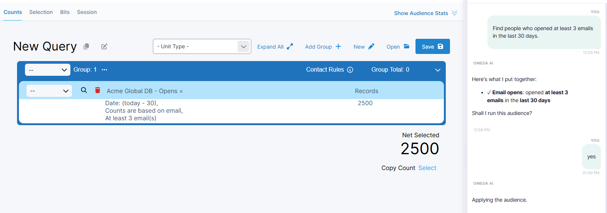Viewport: 607px width, 213px height.
Task: Click the 'yes' chat message bubble
Action: coord(591,156)
